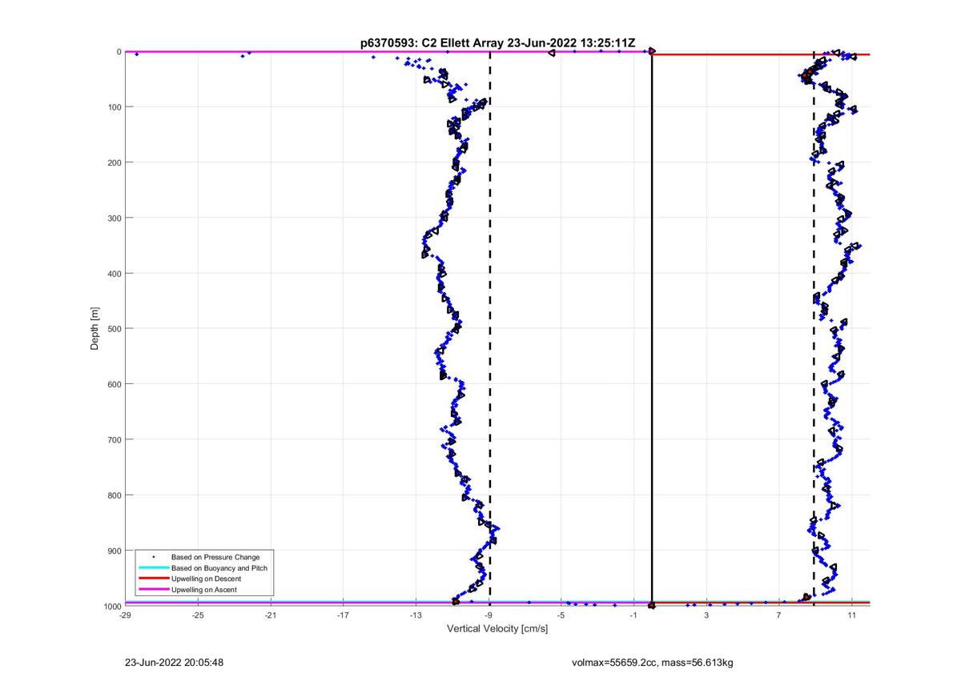Click the x-axis tick label -21
This screenshot has height=681, width=961.
[x=271, y=615]
